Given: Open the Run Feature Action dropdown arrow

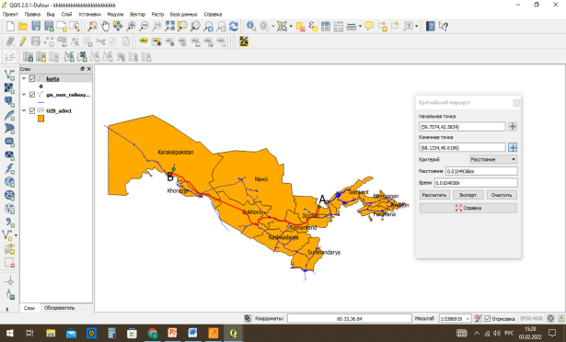Looking at the screenshot, I should coord(273,27).
